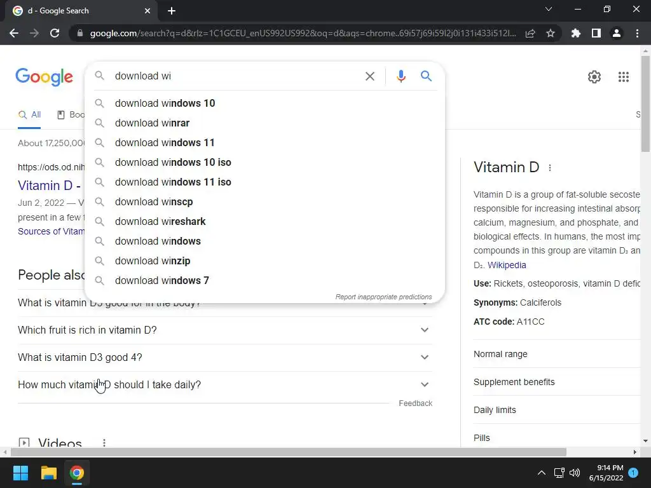This screenshot has height=488, width=651.
Task: Open the notification badge in the taskbar
Action: (633, 473)
